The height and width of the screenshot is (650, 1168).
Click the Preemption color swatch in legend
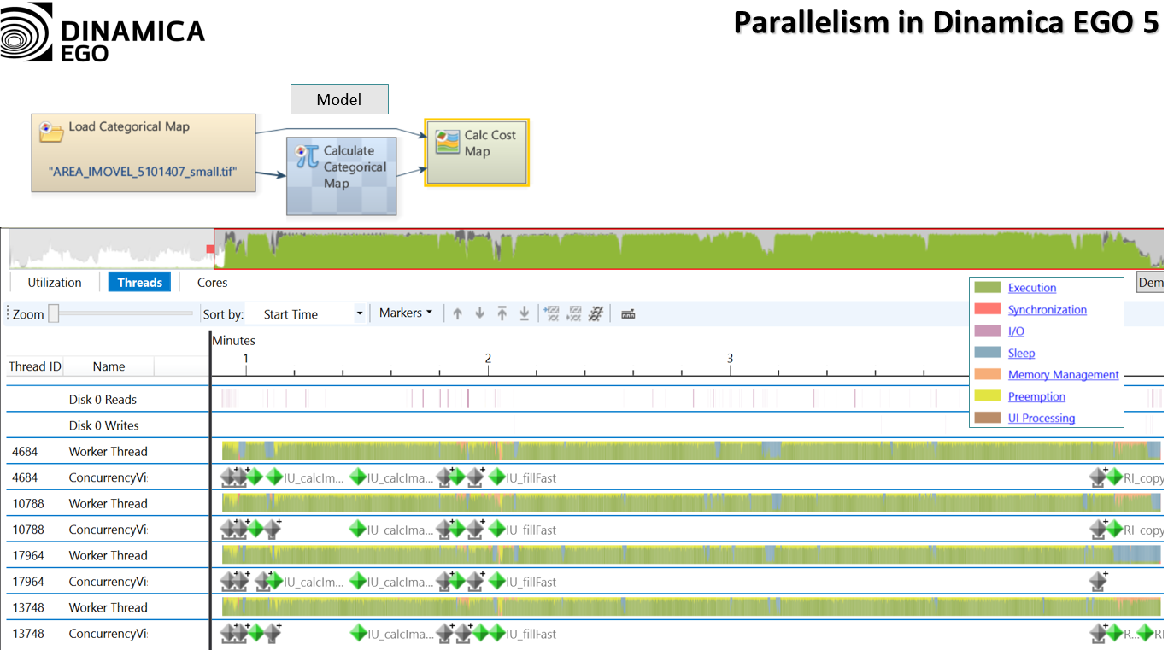point(987,396)
